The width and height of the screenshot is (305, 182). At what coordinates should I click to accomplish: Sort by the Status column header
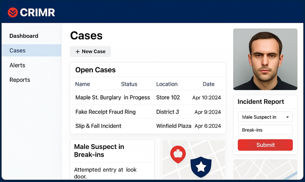click(x=129, y=84)
